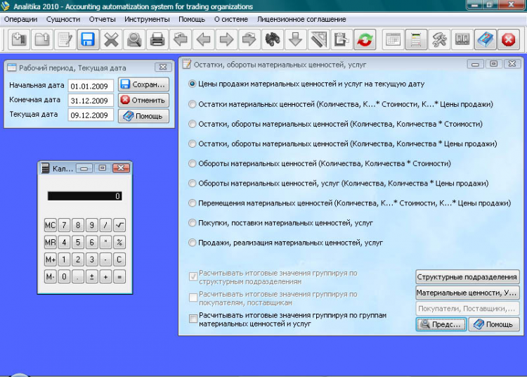Select 'Обороты материальных ценностей, услуг' radio
Screen dimensions: 527x377
coord(192,184)
